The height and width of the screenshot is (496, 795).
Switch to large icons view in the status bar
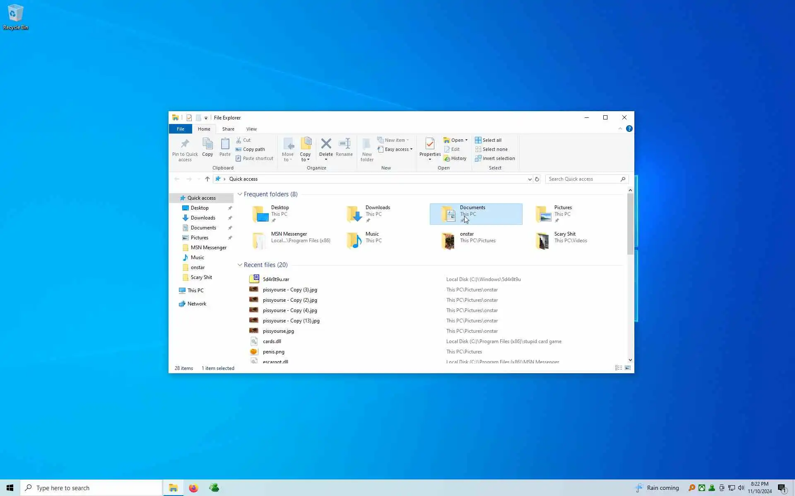(628, 368)
